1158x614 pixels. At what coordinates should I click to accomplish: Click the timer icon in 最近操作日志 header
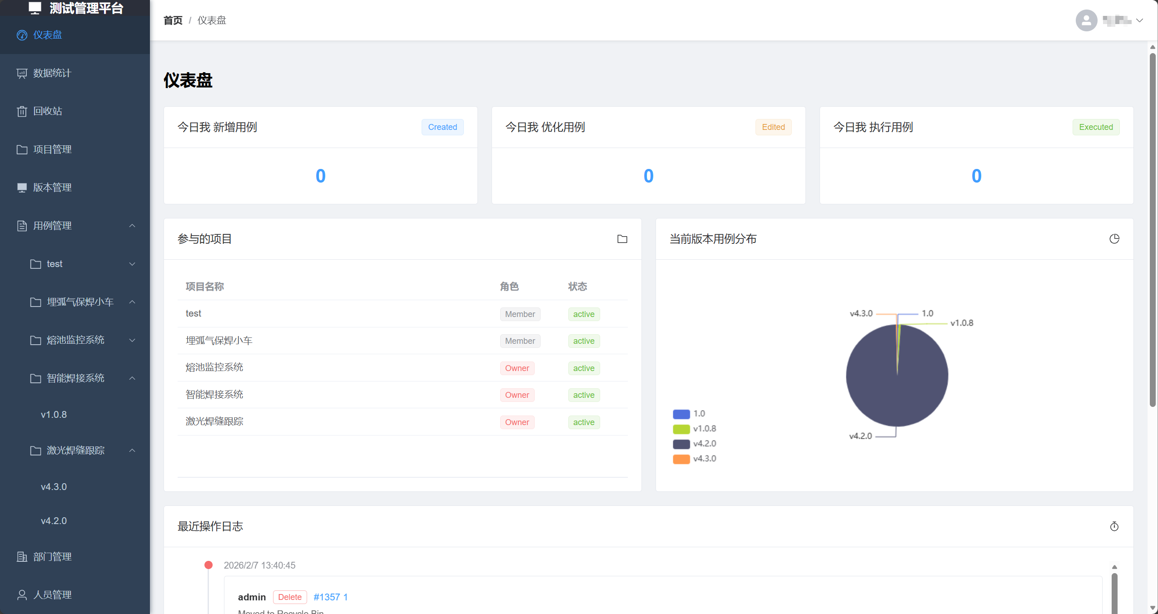(x=1114, y=526)
